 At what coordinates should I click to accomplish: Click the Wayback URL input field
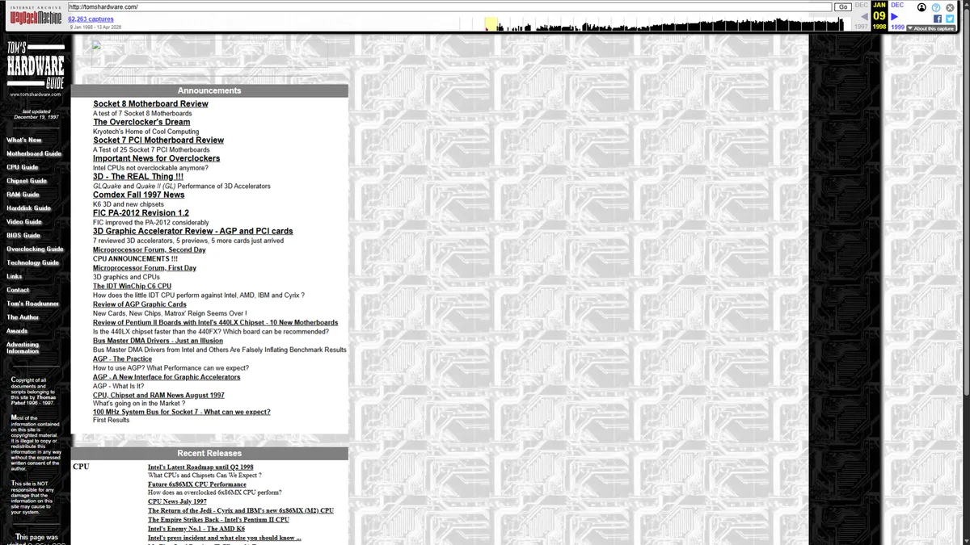pyautogui.click(x=449, y=7)
